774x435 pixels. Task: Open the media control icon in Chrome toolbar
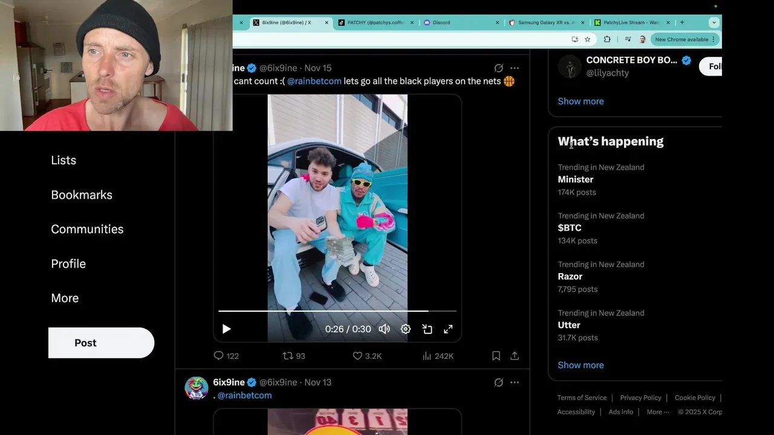(x=628, y=39)
